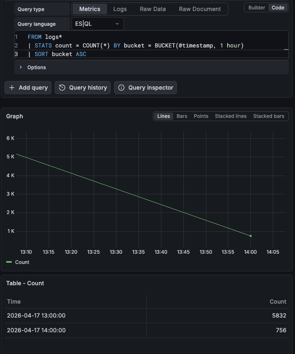Click the green Count legend color swatch

(x=9, y=262)
